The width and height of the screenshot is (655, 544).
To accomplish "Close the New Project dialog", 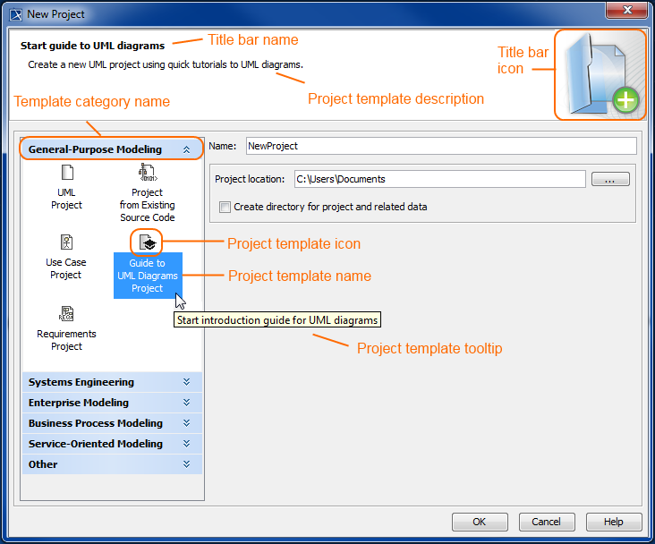I will [626, 10].
